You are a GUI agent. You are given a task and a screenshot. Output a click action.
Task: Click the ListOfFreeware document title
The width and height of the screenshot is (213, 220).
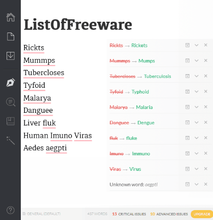[x=78, y=25]
